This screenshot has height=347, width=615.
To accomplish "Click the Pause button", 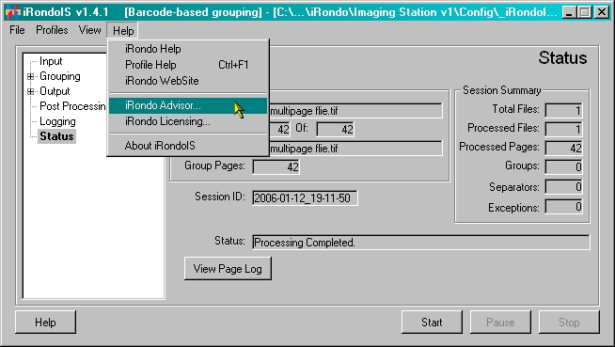I will click(500, 323).
